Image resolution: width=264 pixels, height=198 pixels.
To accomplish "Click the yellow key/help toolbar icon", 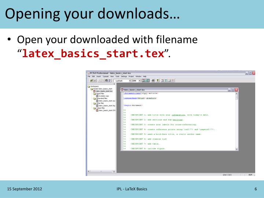I will [x=158, y=80].
